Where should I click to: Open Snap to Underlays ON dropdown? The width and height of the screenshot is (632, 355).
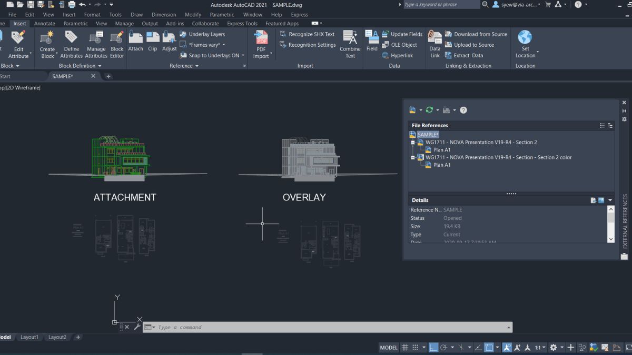[x=243, y=55]
